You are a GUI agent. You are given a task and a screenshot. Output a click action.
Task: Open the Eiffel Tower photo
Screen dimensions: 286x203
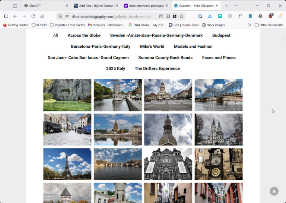pos(67,164)
